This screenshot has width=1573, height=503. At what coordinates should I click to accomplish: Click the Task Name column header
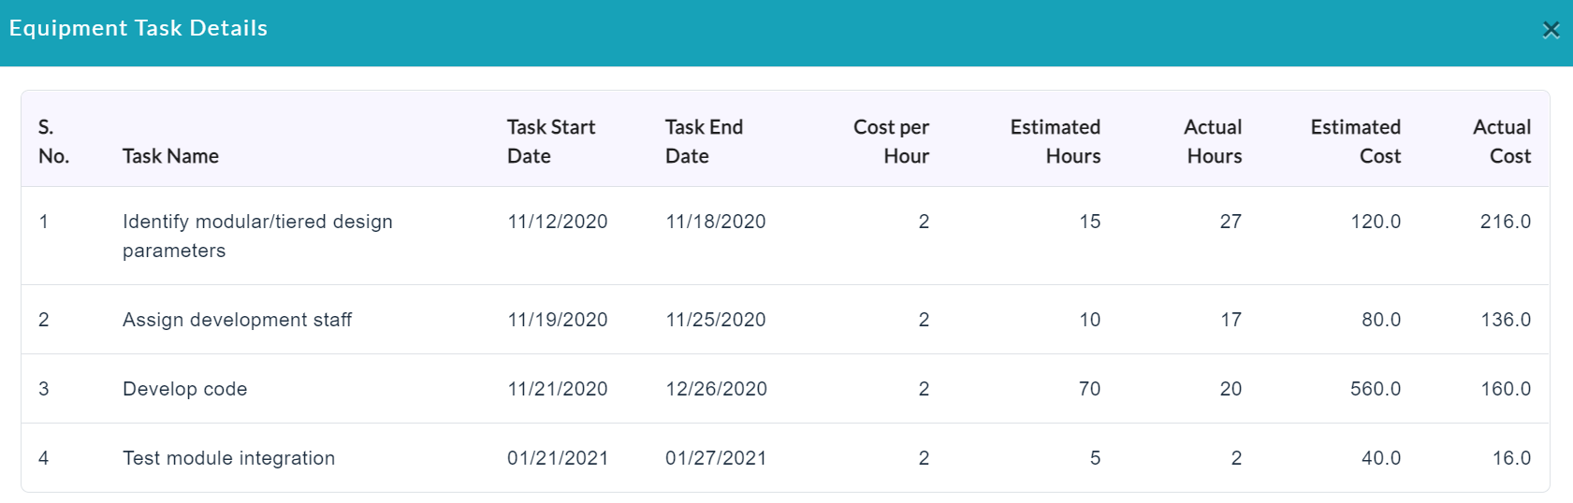coord(170,156)
